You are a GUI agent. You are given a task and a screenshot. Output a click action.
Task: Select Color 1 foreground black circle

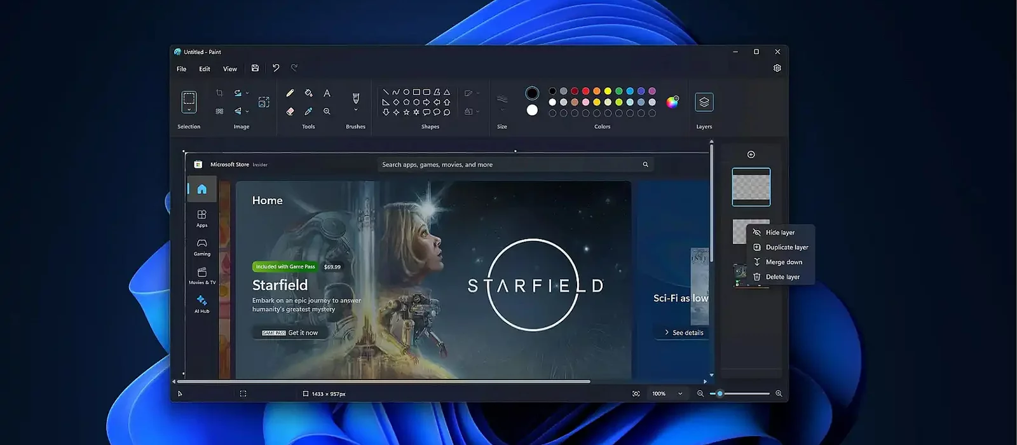click(532, 93)
